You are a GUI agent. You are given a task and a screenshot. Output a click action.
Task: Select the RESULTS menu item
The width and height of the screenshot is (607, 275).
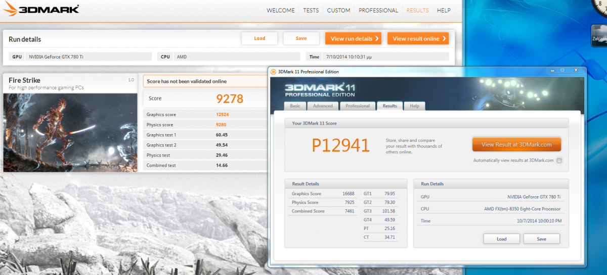coord(418,10)
